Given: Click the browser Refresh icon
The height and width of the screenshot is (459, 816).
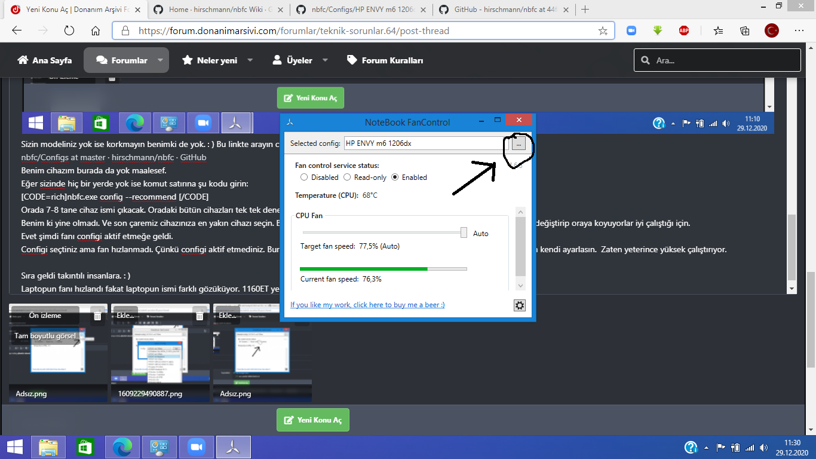Looking at the screenshot, I should [x=69, y=31].
